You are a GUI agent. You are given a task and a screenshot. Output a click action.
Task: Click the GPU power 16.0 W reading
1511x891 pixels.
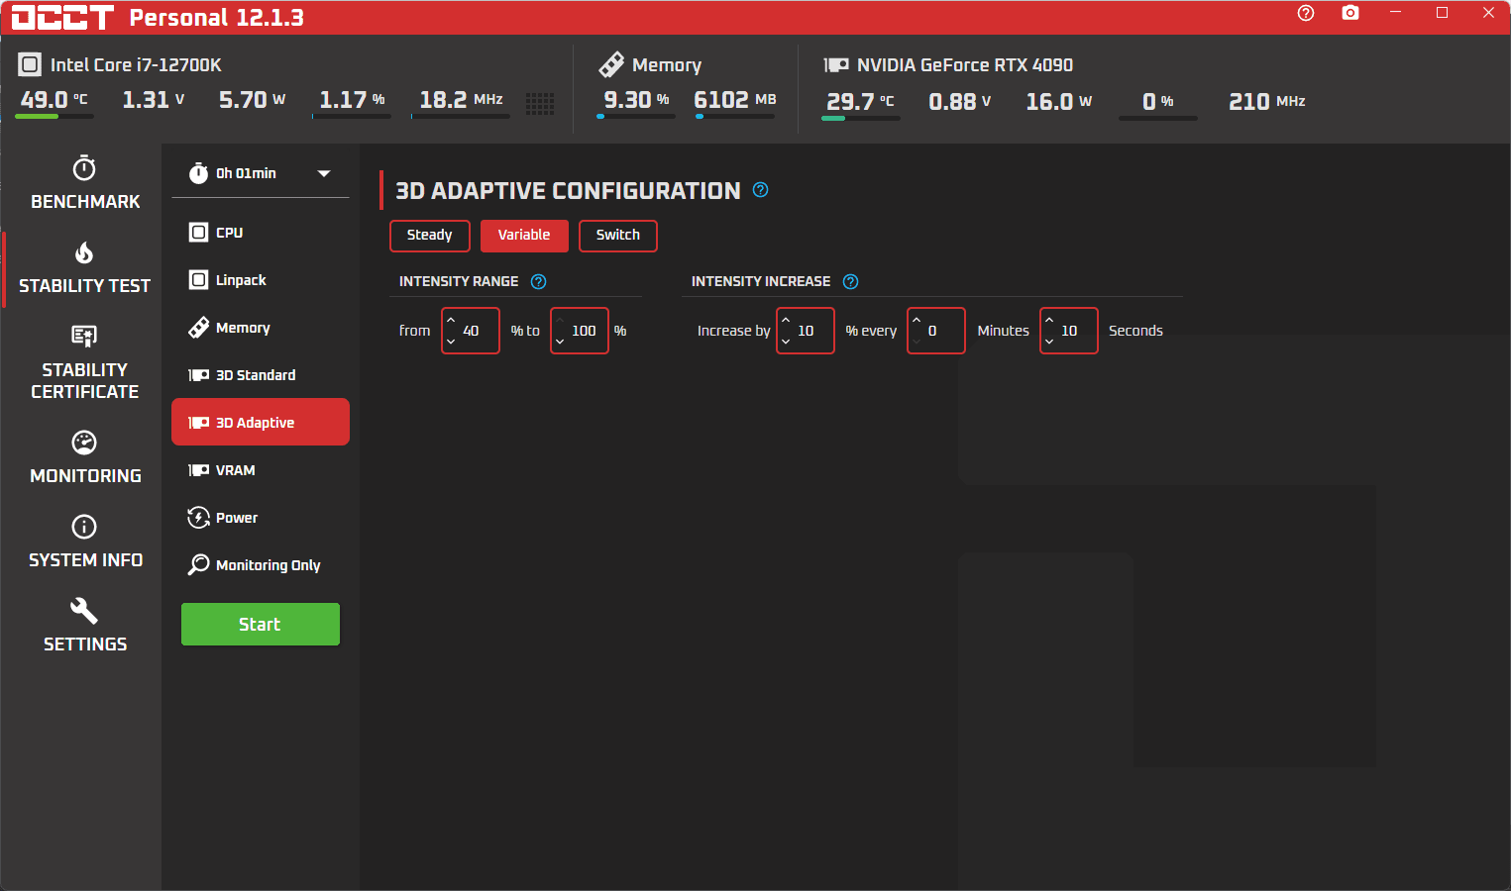click(x=1059, y=102)
